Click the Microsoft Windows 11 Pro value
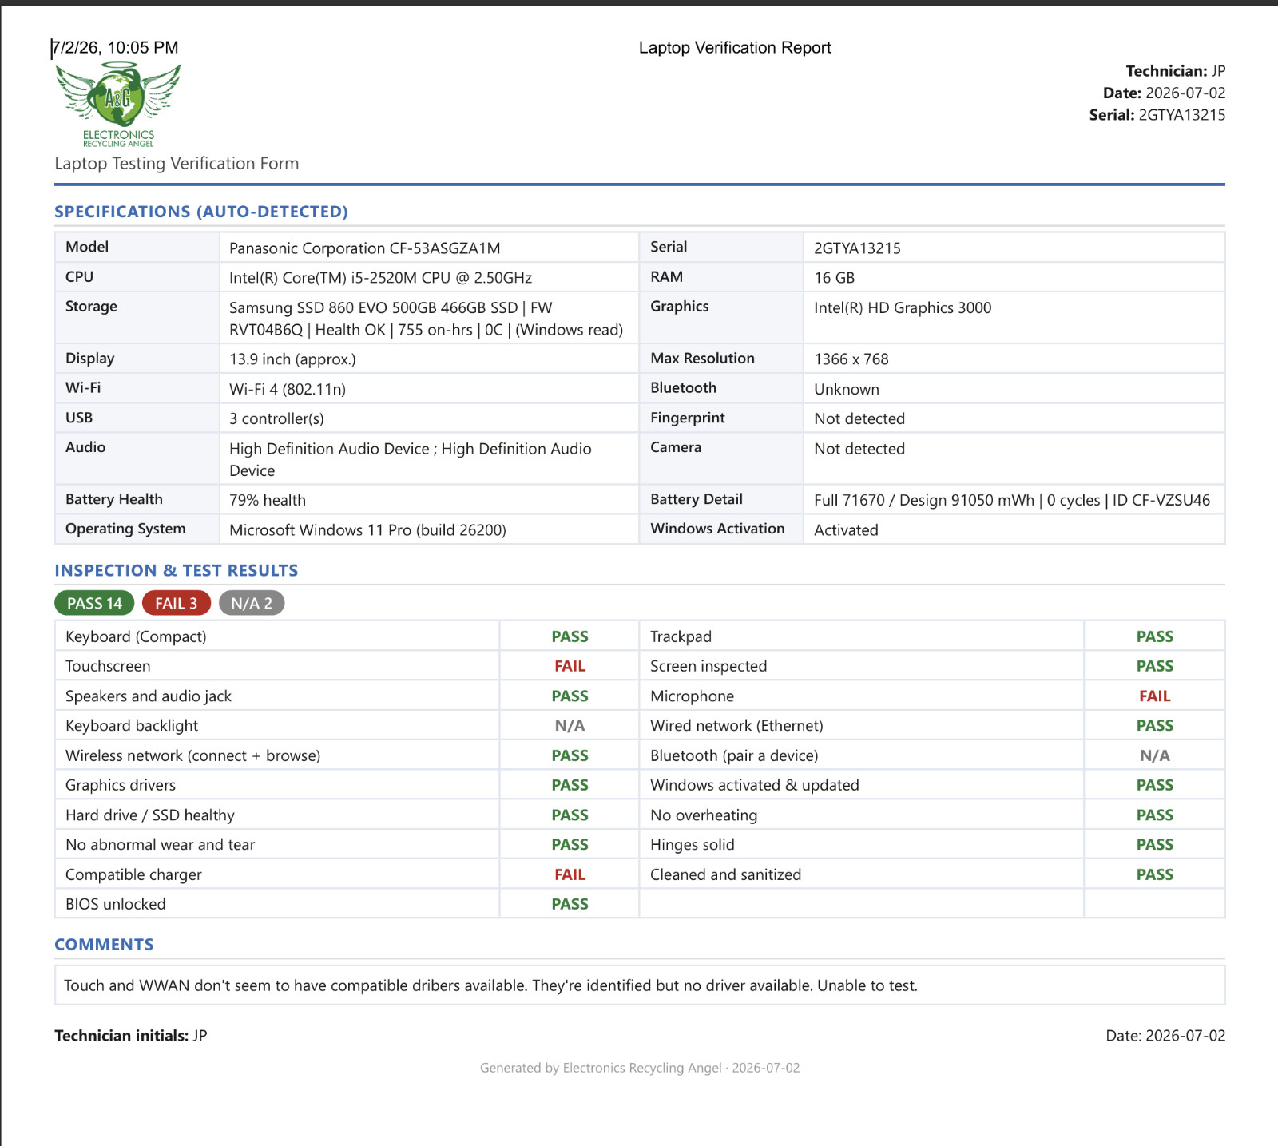 tap(367, 530)
